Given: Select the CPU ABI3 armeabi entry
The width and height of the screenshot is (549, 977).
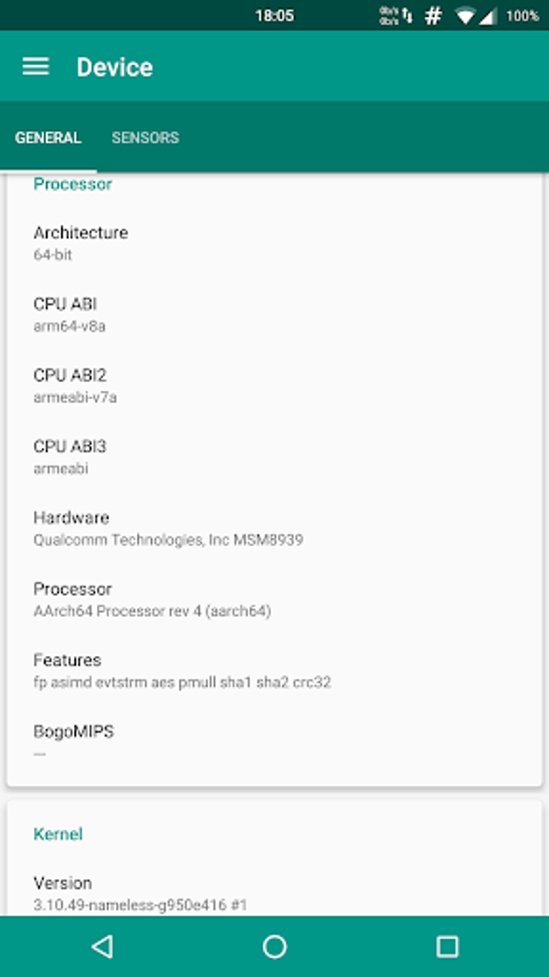Looking at the screenshot, I should point(70,457).
